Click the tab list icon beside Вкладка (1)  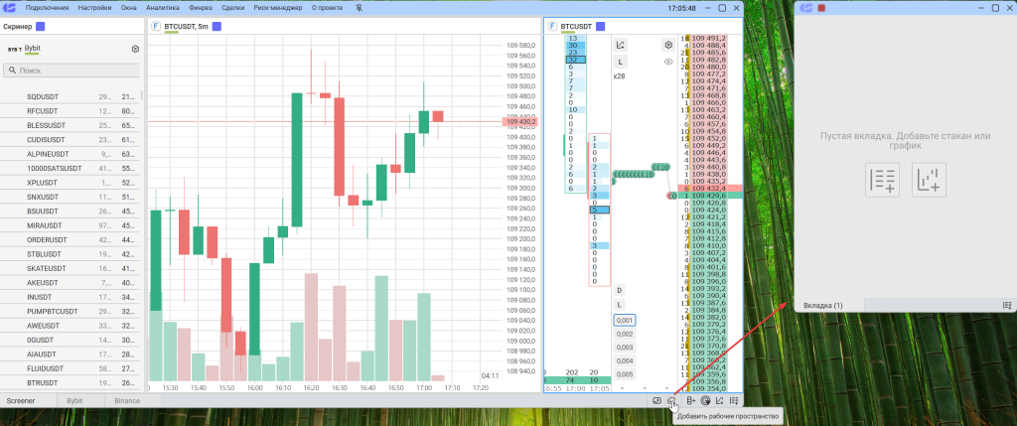coord(1007,305)
